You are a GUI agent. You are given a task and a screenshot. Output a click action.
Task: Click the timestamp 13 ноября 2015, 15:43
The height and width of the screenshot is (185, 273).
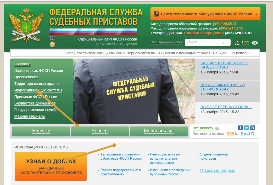220,94
